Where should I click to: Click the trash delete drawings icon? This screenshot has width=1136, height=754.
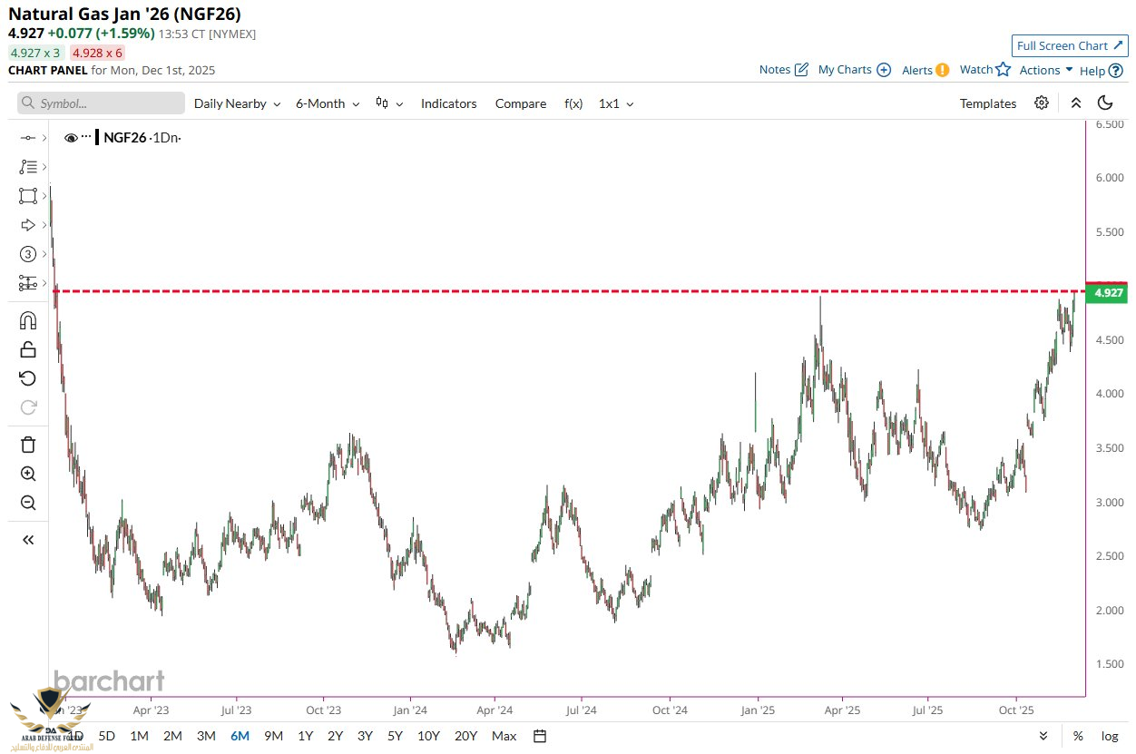tap(28, 444)
